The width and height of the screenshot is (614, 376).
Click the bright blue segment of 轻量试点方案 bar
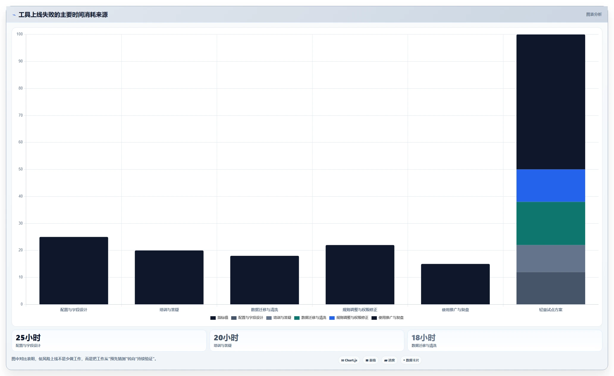(551, 186)
